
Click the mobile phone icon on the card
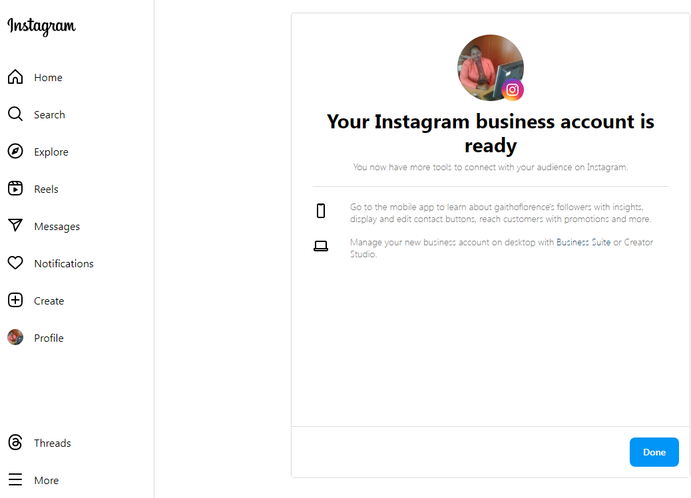(321, 210)
